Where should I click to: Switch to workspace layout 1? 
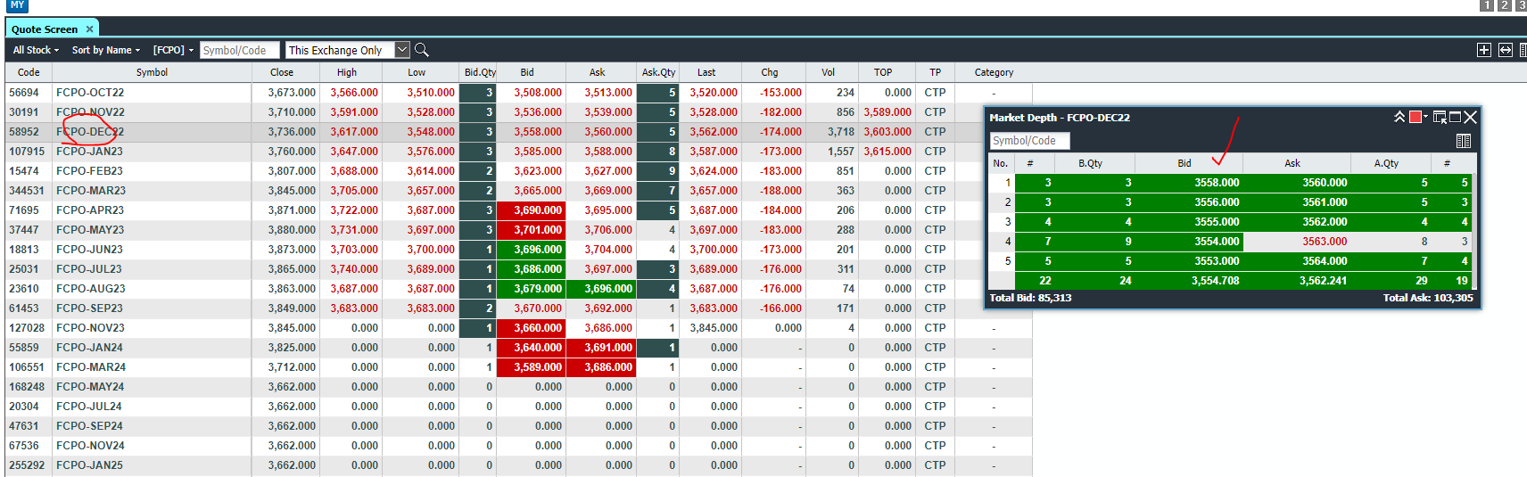click(x=1487, y=5)
